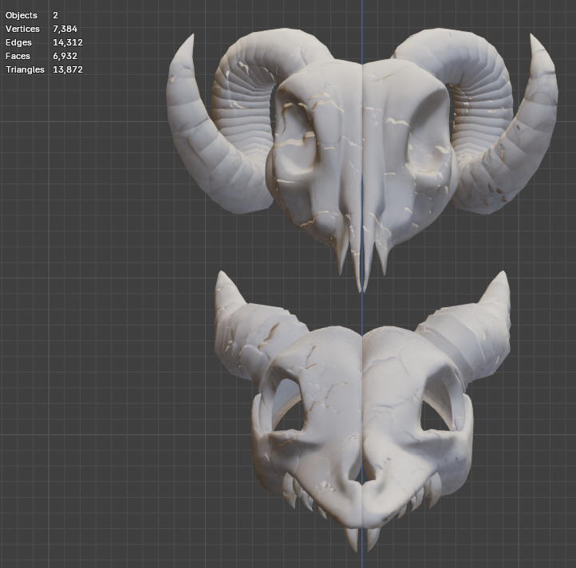Click the "Edges" statistics label
Screen dimensions: 576x568
pos(18,42)
